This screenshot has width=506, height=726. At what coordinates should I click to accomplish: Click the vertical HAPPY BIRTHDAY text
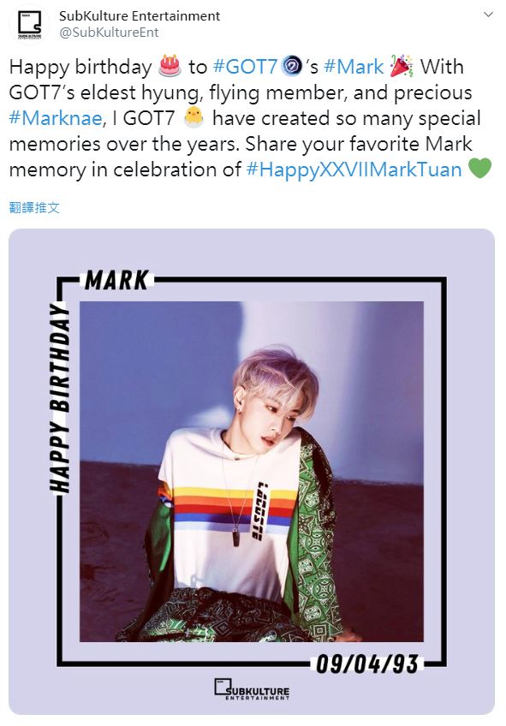coord(60,397)
